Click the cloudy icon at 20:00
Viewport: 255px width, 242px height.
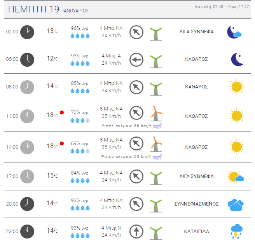(236, 205)
